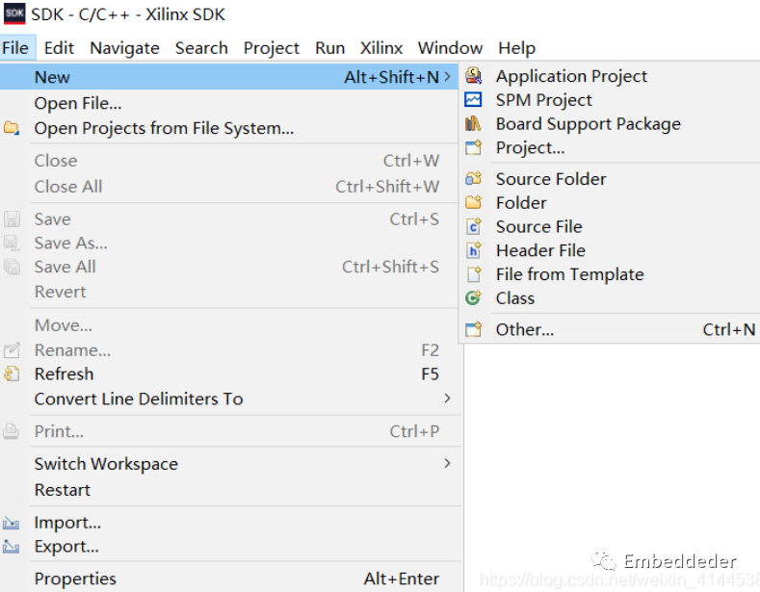Open the Search menu

(201, 48)
